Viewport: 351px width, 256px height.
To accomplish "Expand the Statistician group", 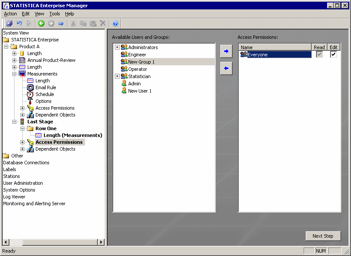I will point(117,76).
